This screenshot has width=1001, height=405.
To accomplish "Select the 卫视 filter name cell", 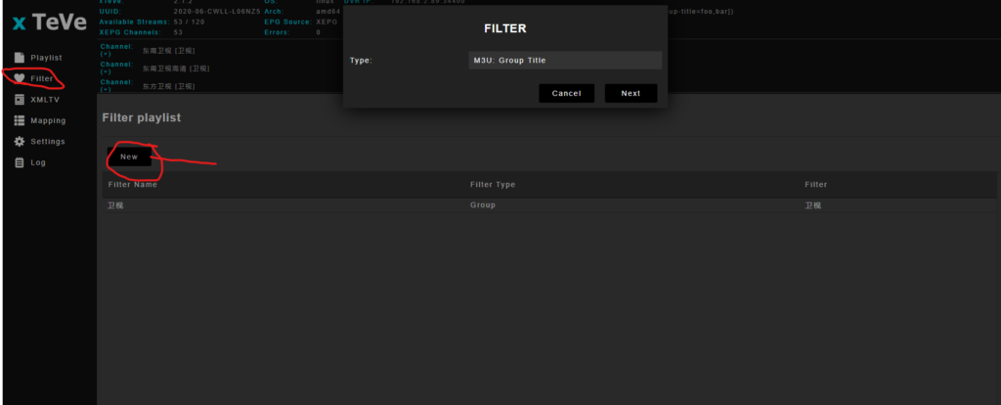I will click(115, 205).
